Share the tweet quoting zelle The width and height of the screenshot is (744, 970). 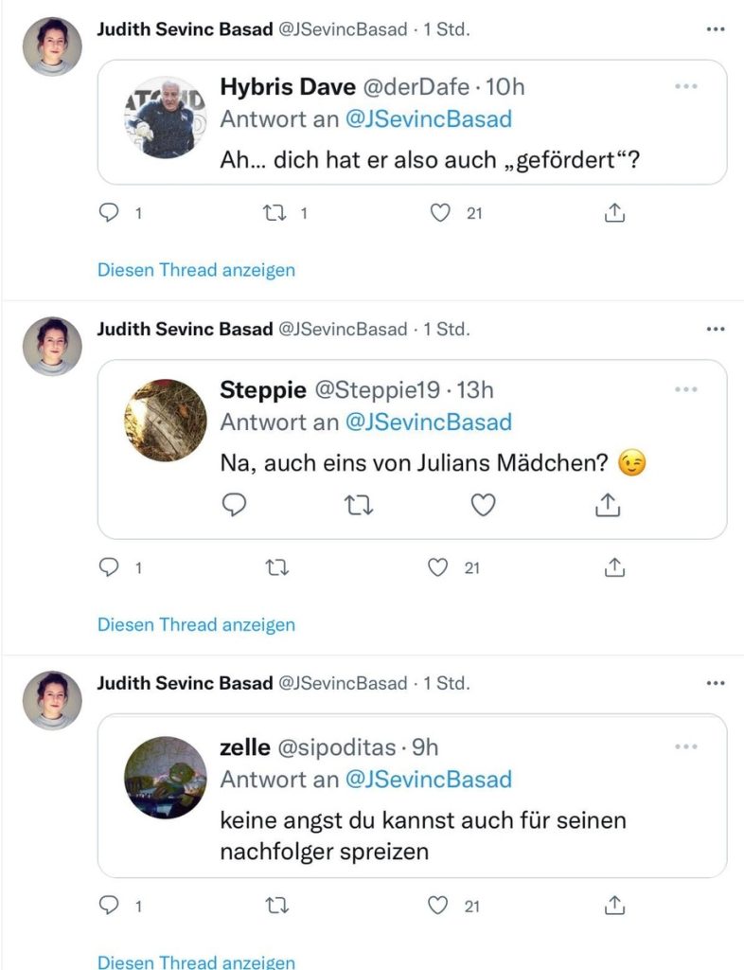pos(614,907)
